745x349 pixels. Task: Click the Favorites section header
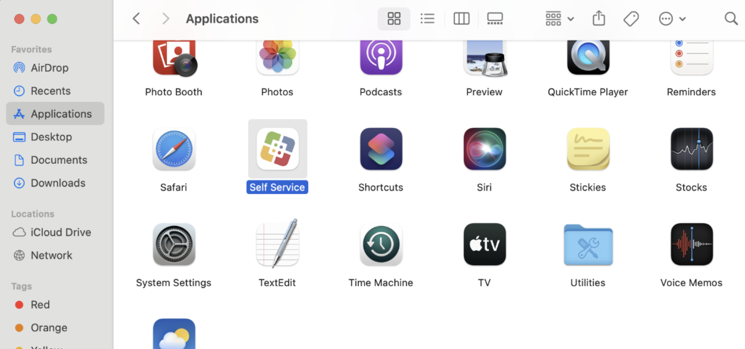pyautogui.click(x=32, y=49)
